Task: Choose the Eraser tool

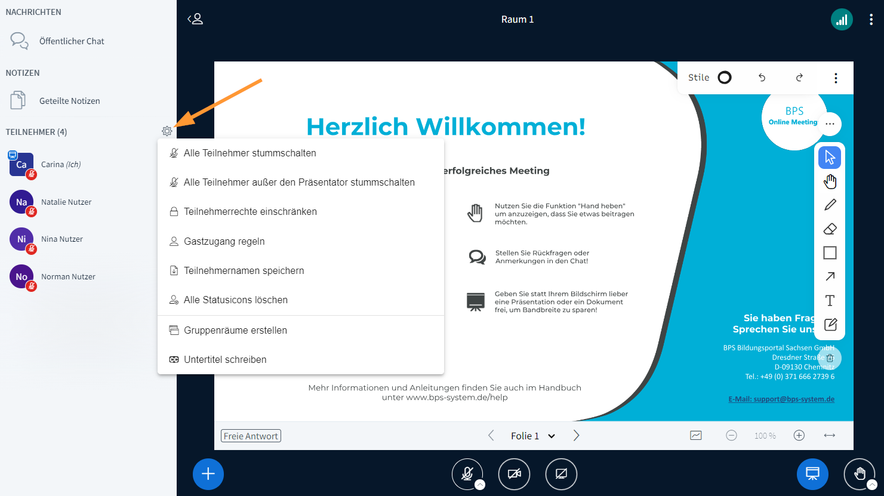Action: pos(830,229)
